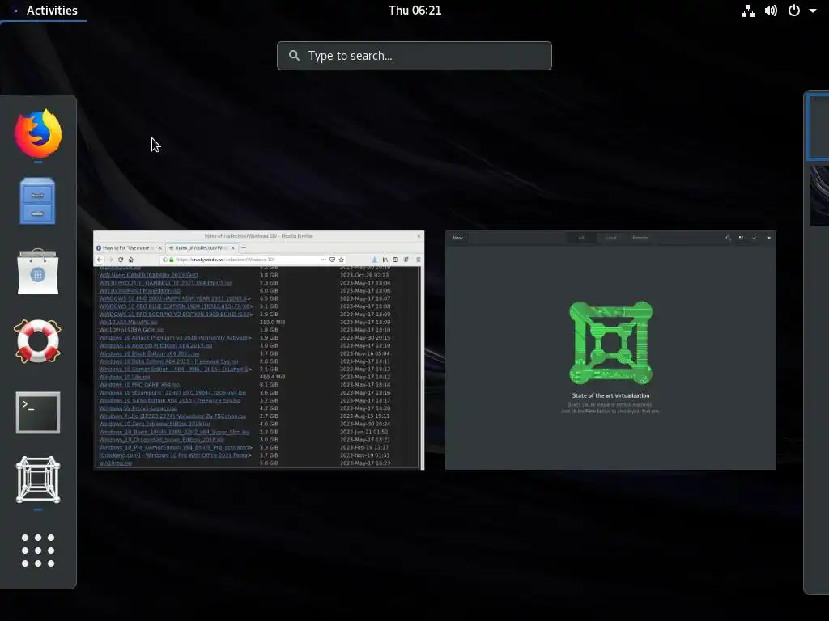
Task: Click the bookmark star in the Firefox URL bar
Action: (x=342, y=260)
